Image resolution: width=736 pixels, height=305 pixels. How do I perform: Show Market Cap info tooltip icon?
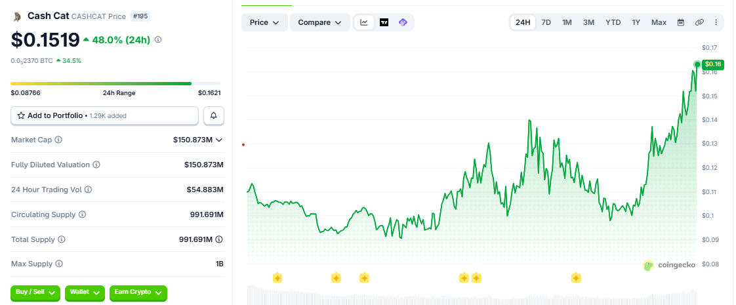pyautogui.click(x=58, y=140)
